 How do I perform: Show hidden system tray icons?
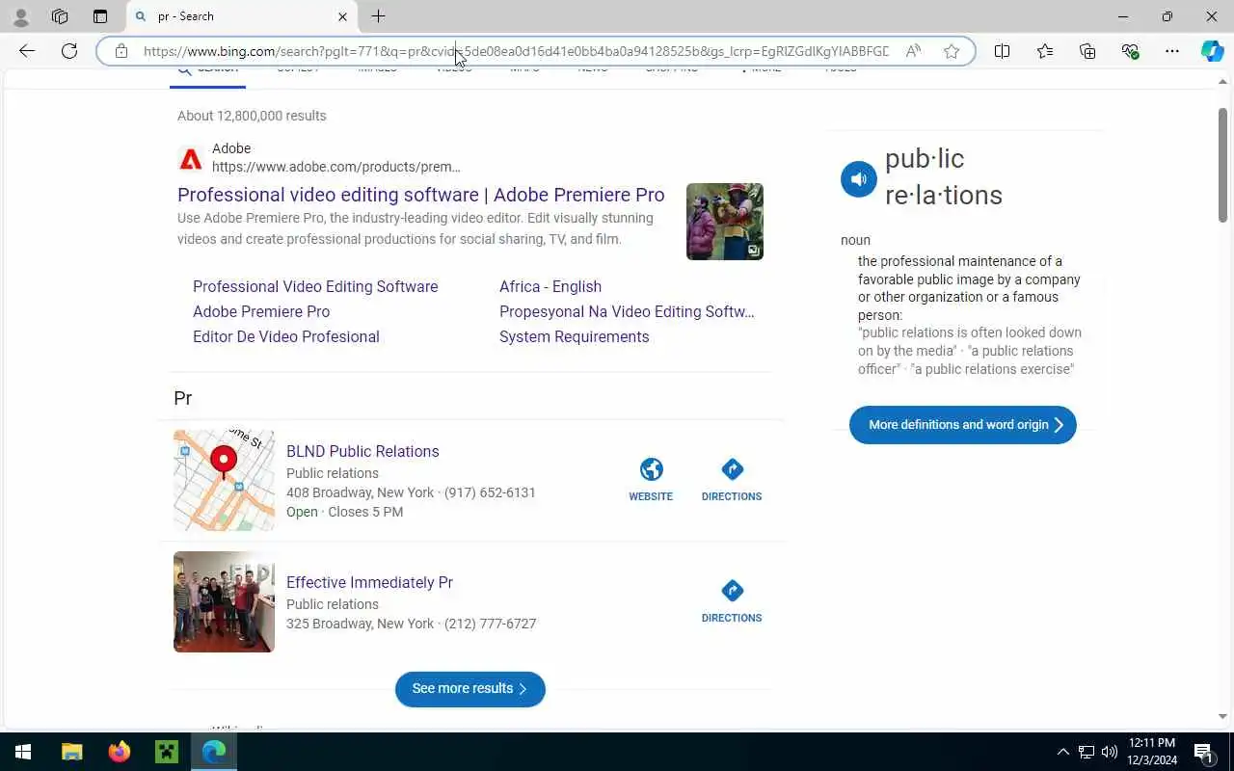[1063, 752]
